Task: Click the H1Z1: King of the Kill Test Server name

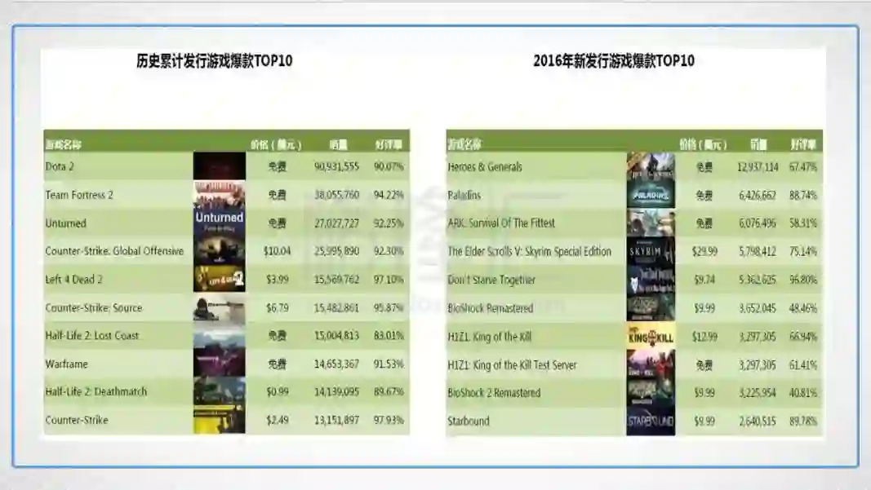Action: coord(512,364)
